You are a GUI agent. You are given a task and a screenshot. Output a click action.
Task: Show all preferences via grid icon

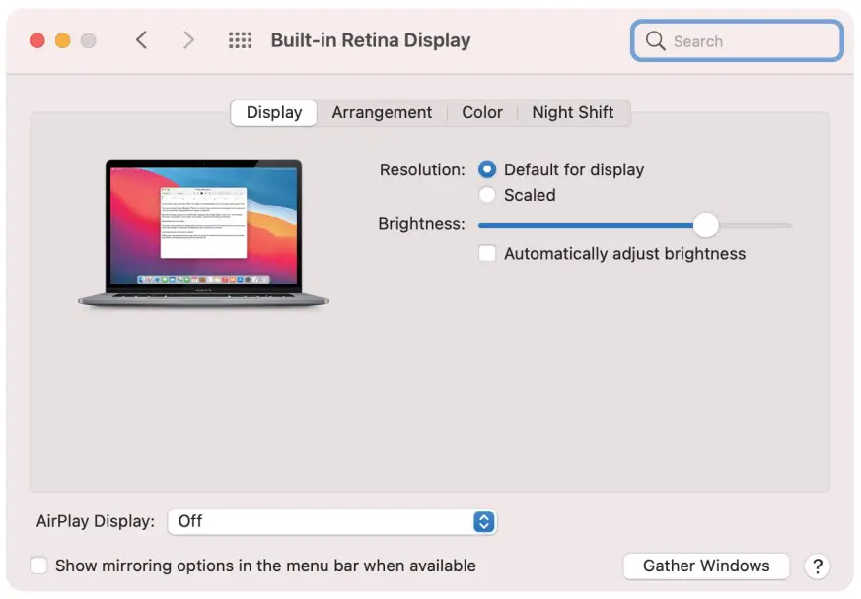click(x=240, y=40)
